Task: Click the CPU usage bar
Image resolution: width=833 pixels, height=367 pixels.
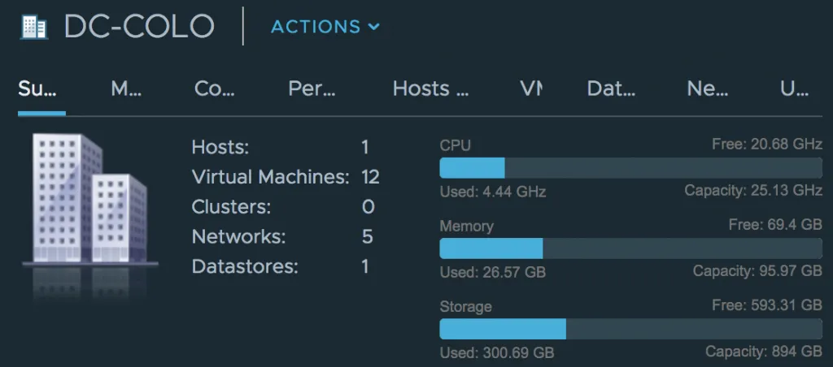Action: (630, 167)
